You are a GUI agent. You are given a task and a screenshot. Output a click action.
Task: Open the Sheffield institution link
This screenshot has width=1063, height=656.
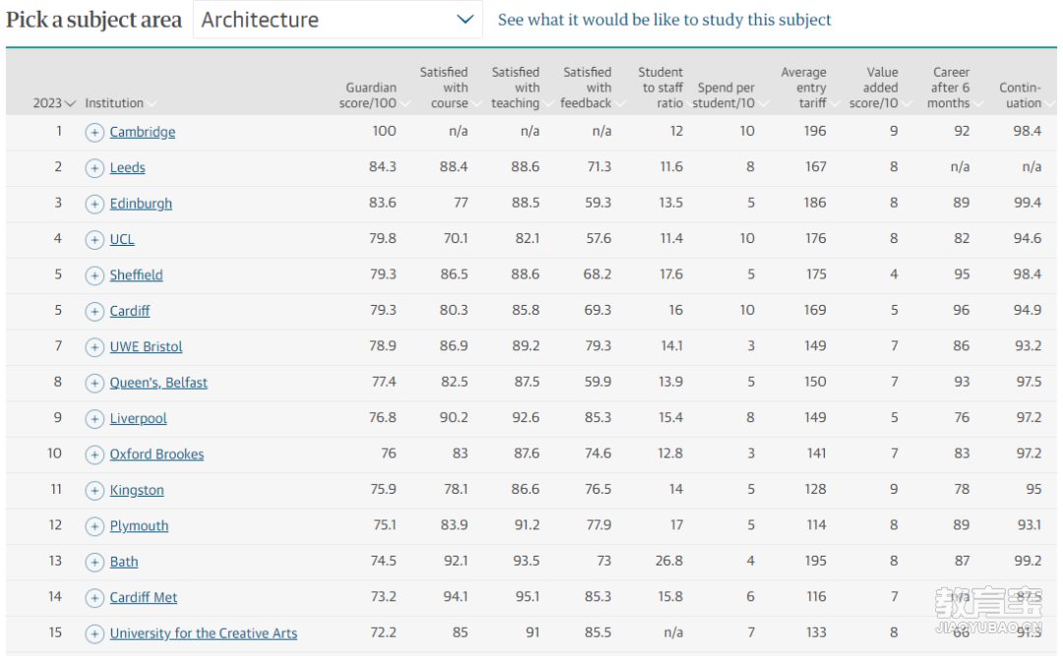point(136,275)
